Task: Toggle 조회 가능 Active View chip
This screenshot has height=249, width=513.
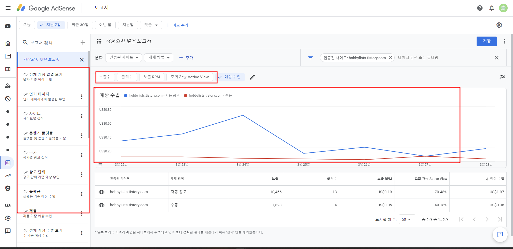Action: coord(190,77)
